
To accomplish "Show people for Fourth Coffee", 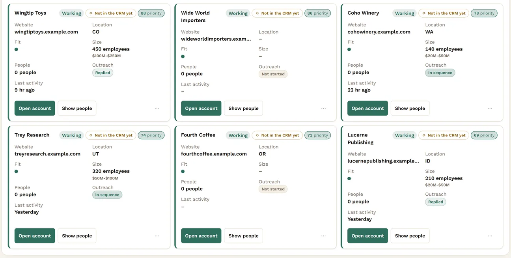I will (x=243, y=236).
